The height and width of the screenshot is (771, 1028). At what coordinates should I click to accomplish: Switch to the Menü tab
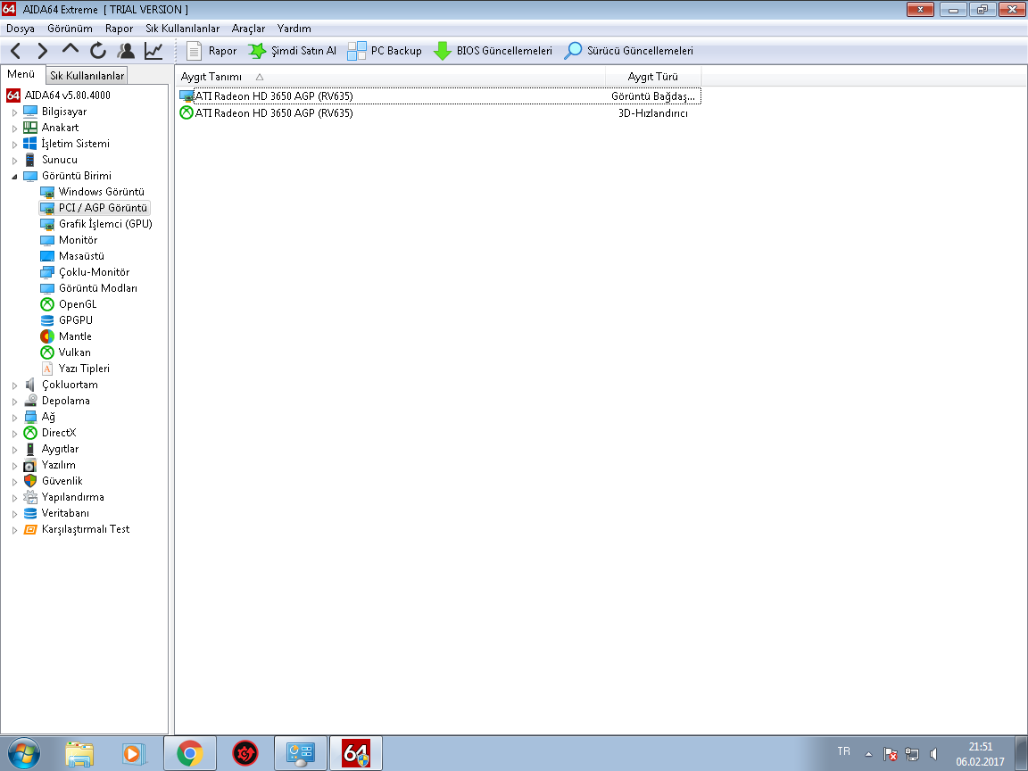pyautogui.click(x=21, y=75)
